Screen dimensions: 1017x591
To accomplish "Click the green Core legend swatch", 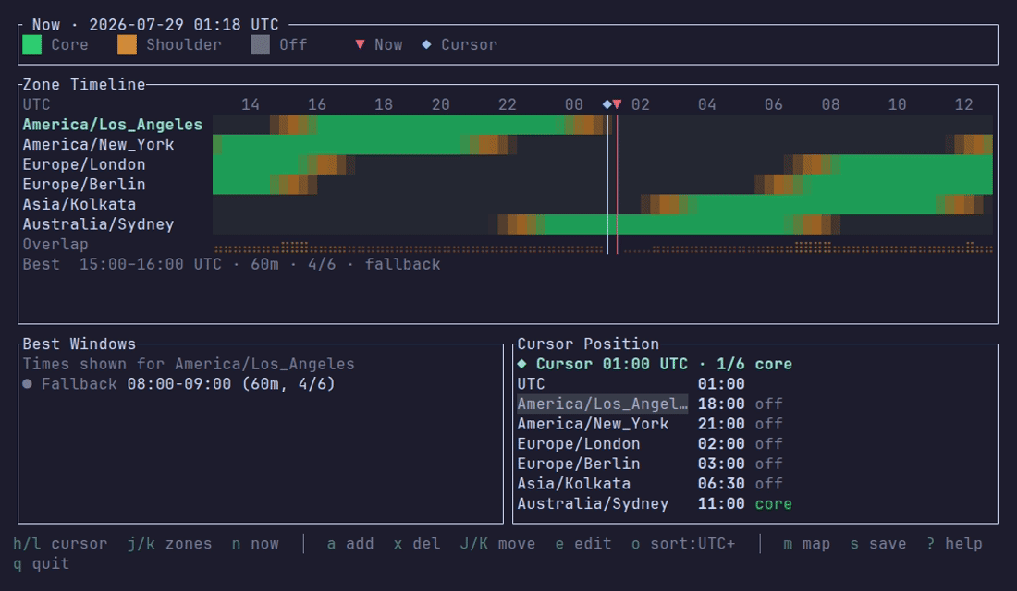I will [x=31, y=44].
